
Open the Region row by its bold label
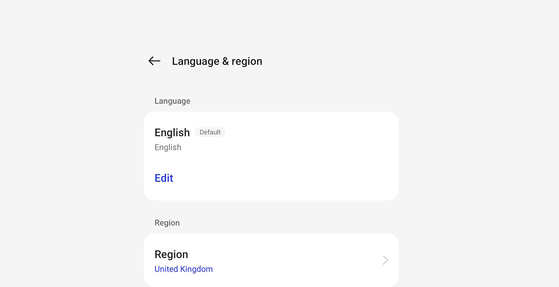pyautogui.click(x=171, y=254)
